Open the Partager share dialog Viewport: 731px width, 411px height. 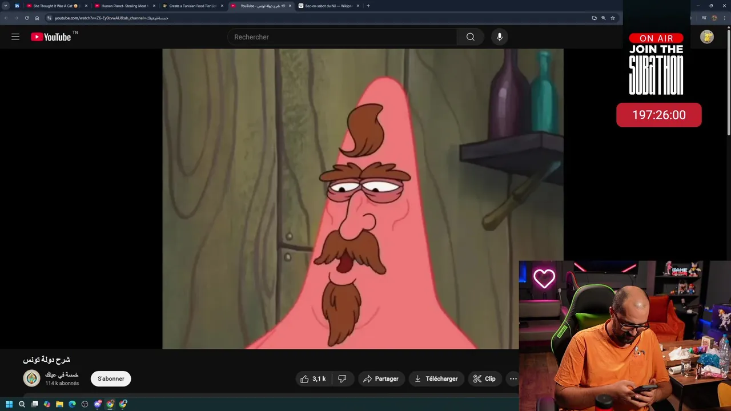pos(381,379)
